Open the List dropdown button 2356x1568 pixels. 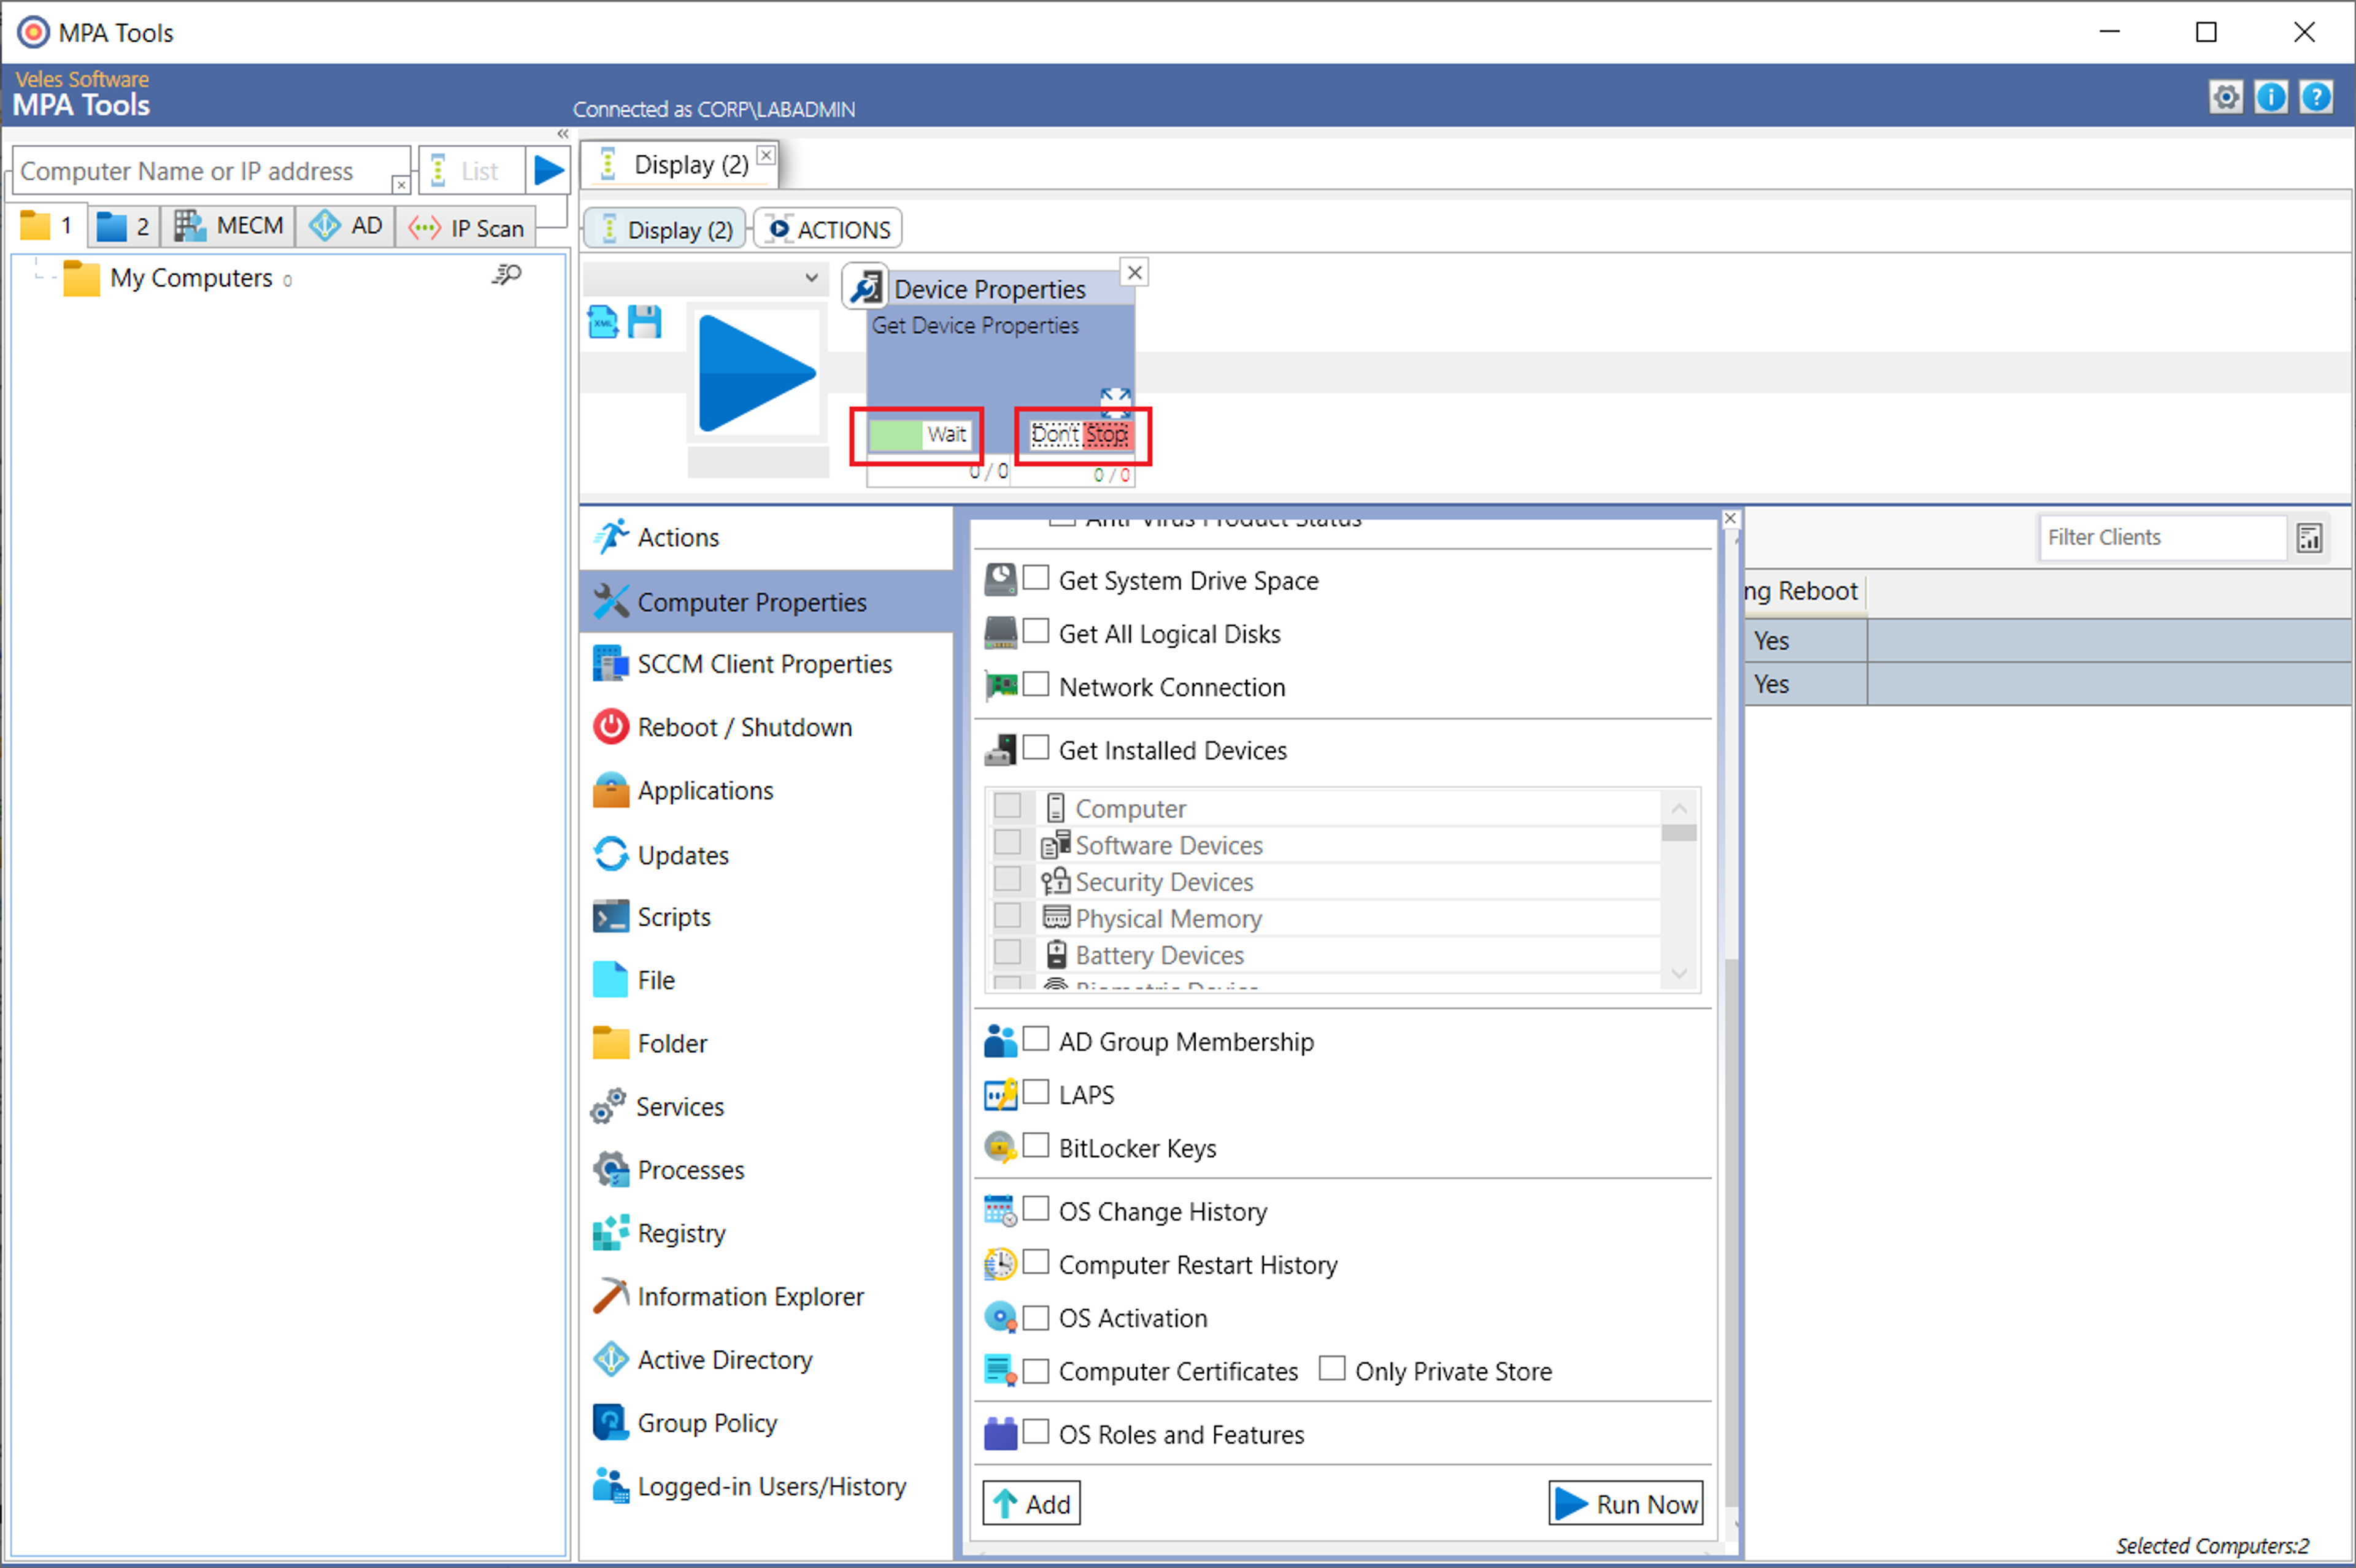click(x=472, y=170)
